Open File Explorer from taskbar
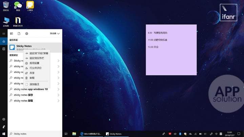The width and height of the screenshot is (244, 137). coord(74,134)
